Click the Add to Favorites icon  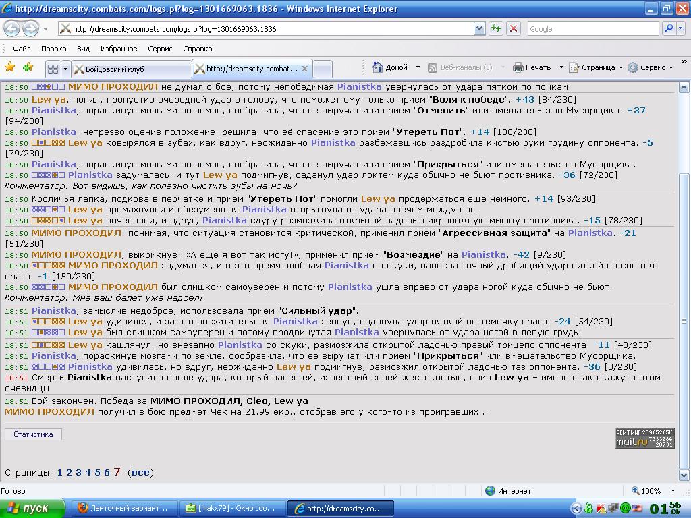coord(28,67)
